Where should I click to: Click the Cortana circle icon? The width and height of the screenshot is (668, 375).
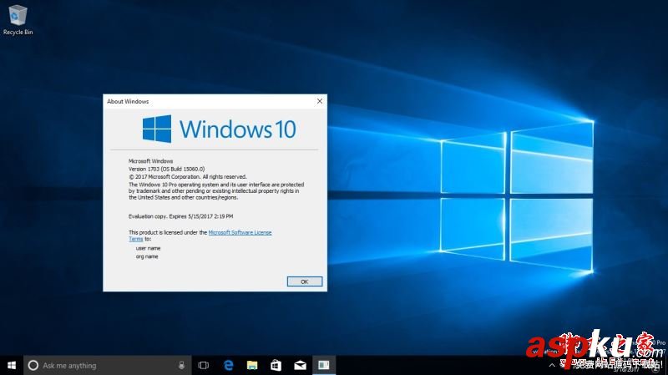point(33,365)
